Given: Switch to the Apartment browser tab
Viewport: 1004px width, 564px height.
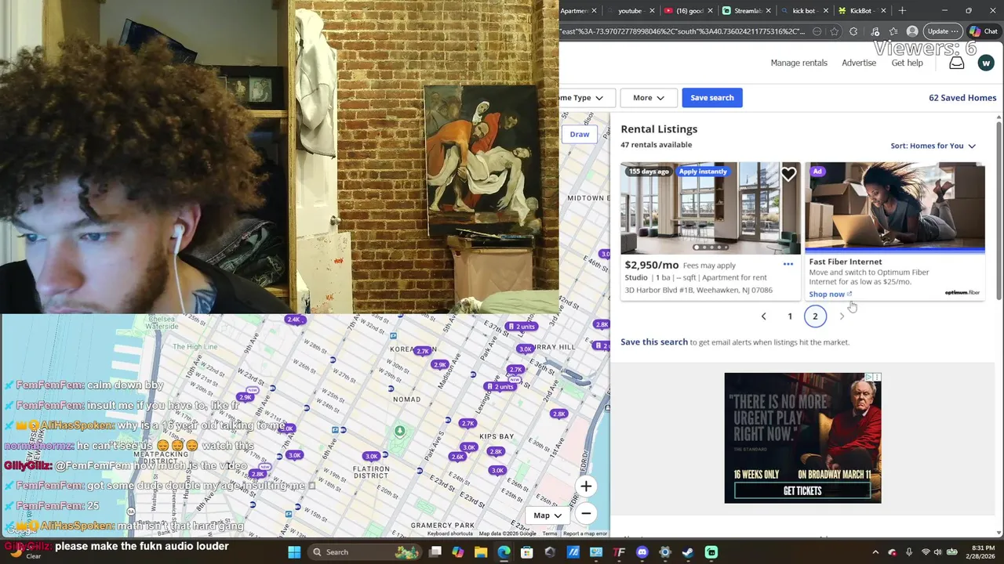Looking at the screenshot, I should (x=574, y=11).
